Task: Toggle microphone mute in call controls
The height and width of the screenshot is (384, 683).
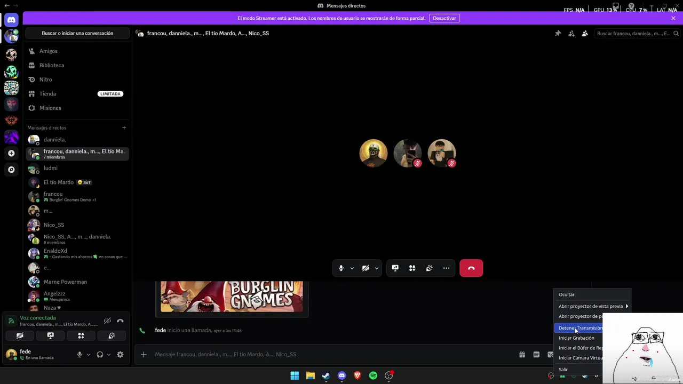Action: [341, 268]
